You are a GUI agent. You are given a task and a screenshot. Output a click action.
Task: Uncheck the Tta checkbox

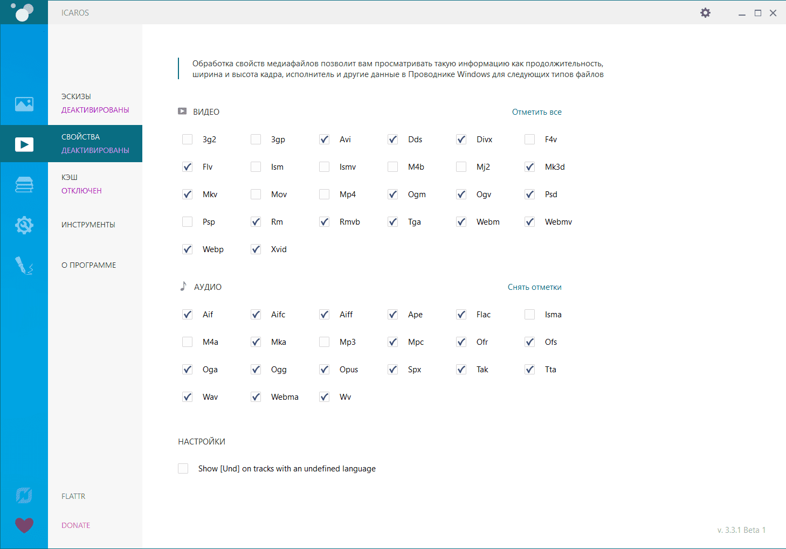click(530, 370)
